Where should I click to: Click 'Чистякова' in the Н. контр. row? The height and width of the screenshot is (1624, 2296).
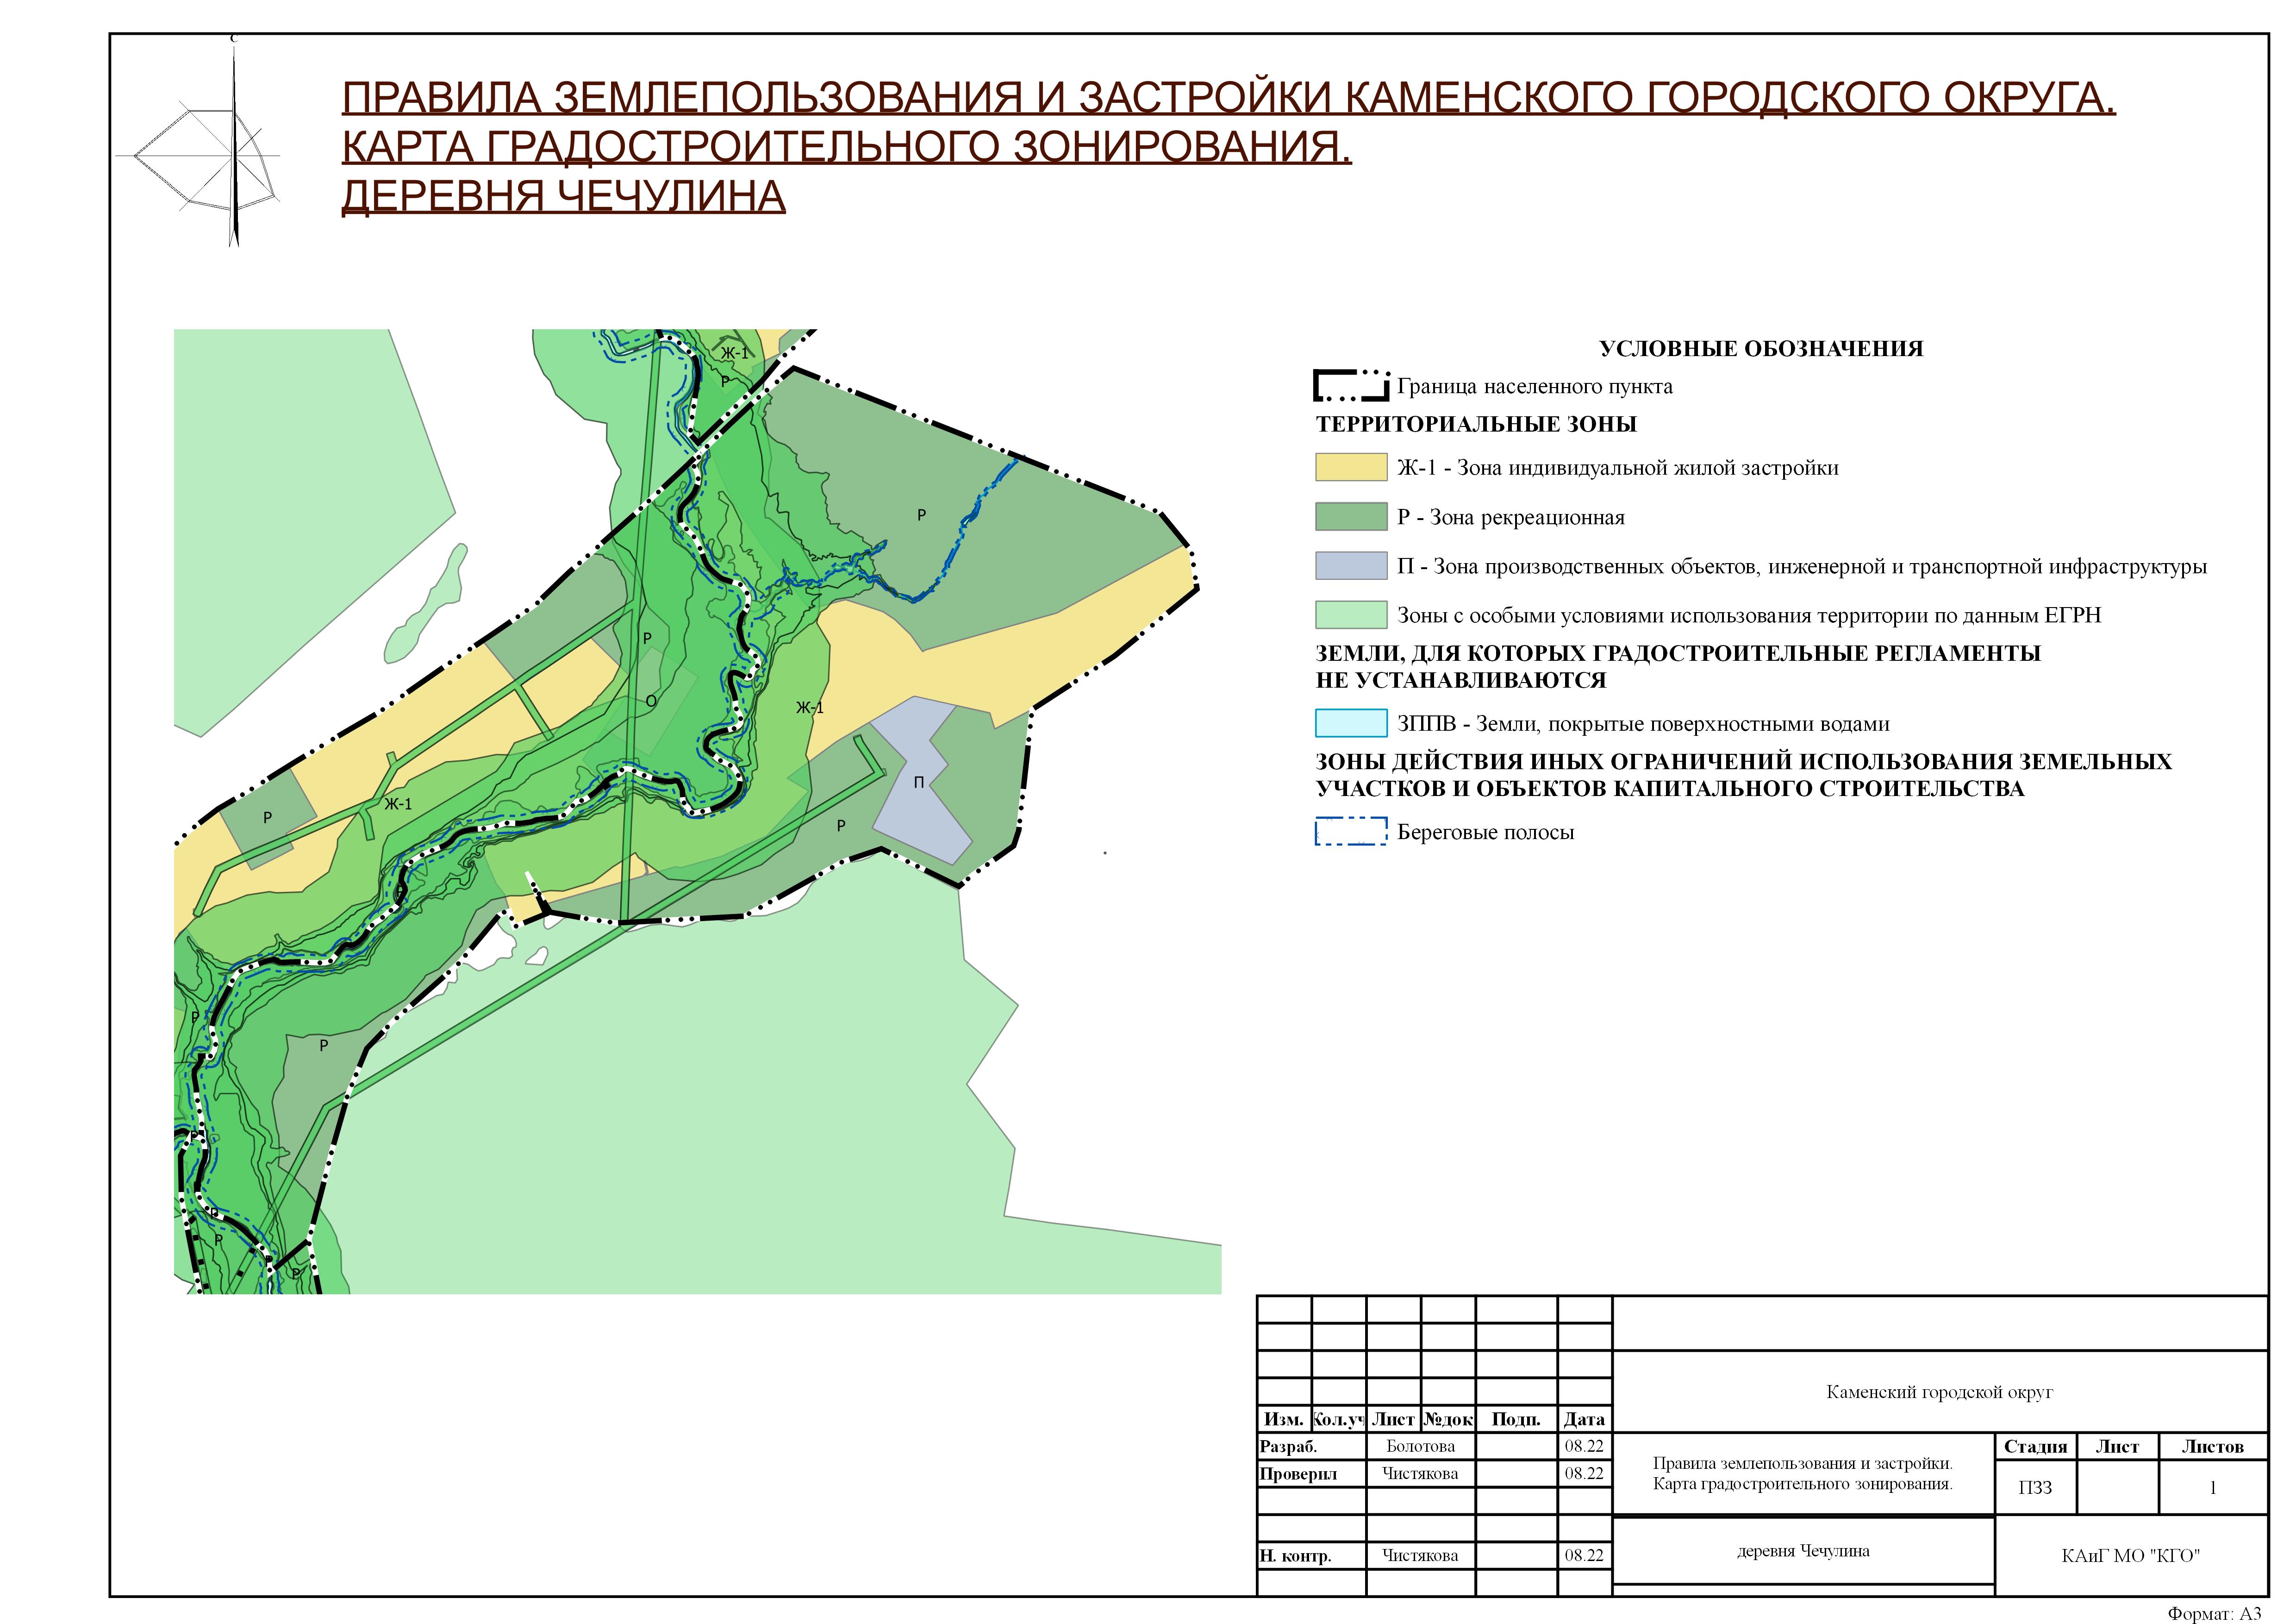coord(1420,1555)
